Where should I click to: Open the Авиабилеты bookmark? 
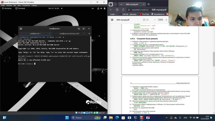pos(158,14)
